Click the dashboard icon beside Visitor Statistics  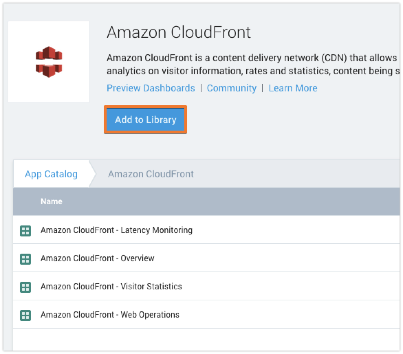coord(26,286)
